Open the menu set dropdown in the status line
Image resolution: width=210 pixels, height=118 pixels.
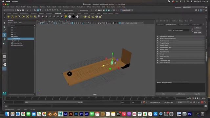point(9,10)
